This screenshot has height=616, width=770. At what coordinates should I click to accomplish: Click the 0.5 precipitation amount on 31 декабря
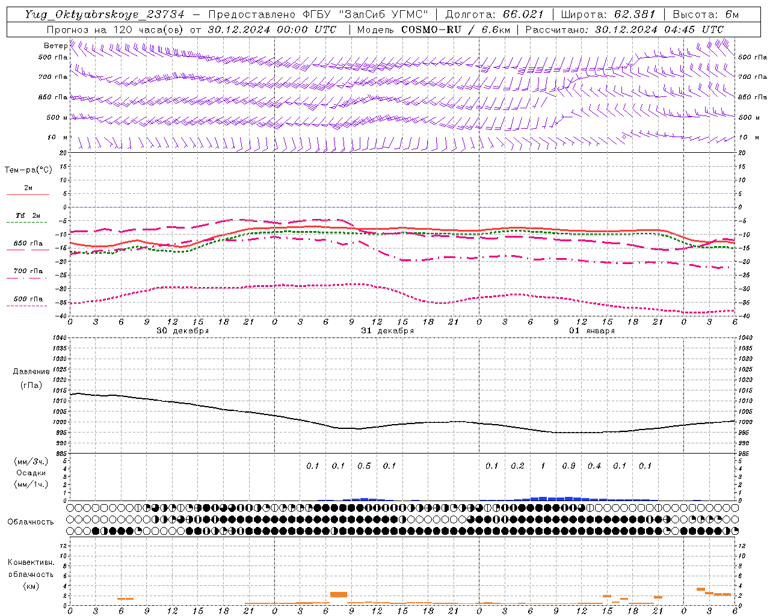[x=364, y=466]
